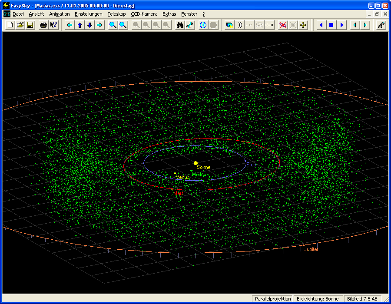Click the telescope icon in toolbar

pos(380,25)
